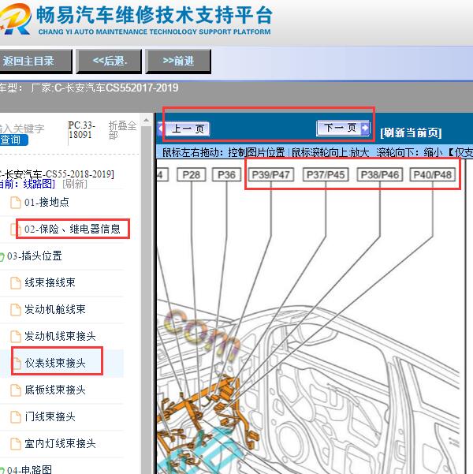
Task: Click the PC.33-18091 text in sidebar
Action: tap(81, 129)
